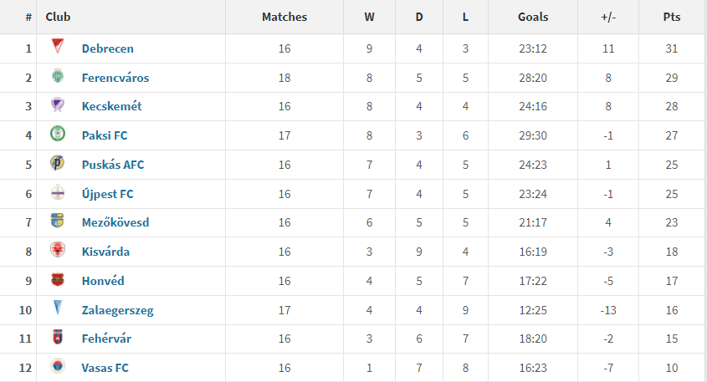The height and width of the screenshot is (382, 707).
Task: Click the Honvéd club crest icon
Action: tap(58, 279)
